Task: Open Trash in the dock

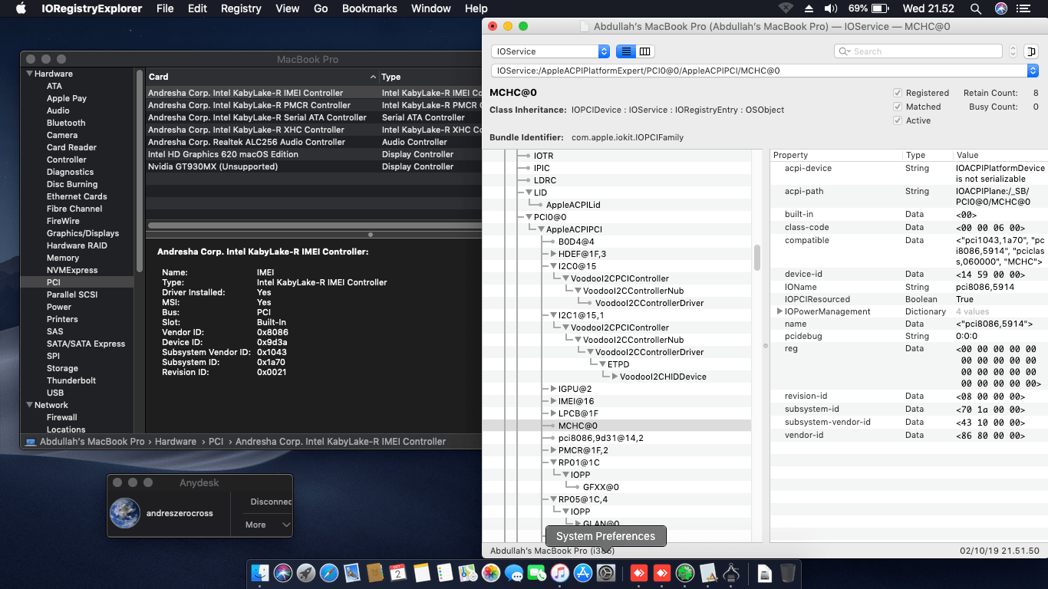Action: click(x=788, y=573)
